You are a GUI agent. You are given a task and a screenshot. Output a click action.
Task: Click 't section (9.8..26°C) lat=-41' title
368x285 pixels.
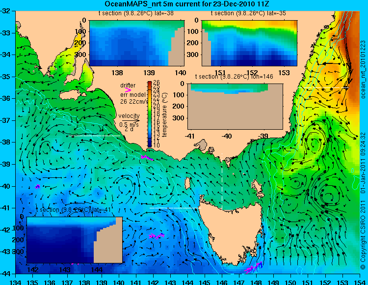pos(73,210)
